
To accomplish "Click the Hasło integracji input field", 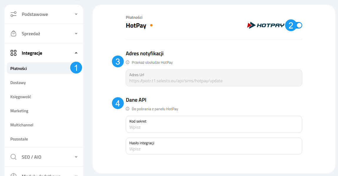I will click(x=214, y=146).
